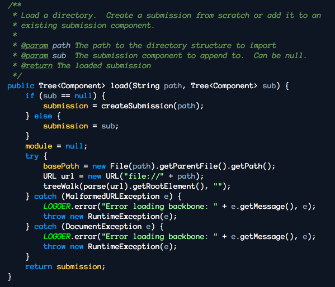Image resolution: width=335 pixels, height=287 pixels.
Task: Click 'createSubmission' method call
Action: pyautogui.click(x=137, y=106)
